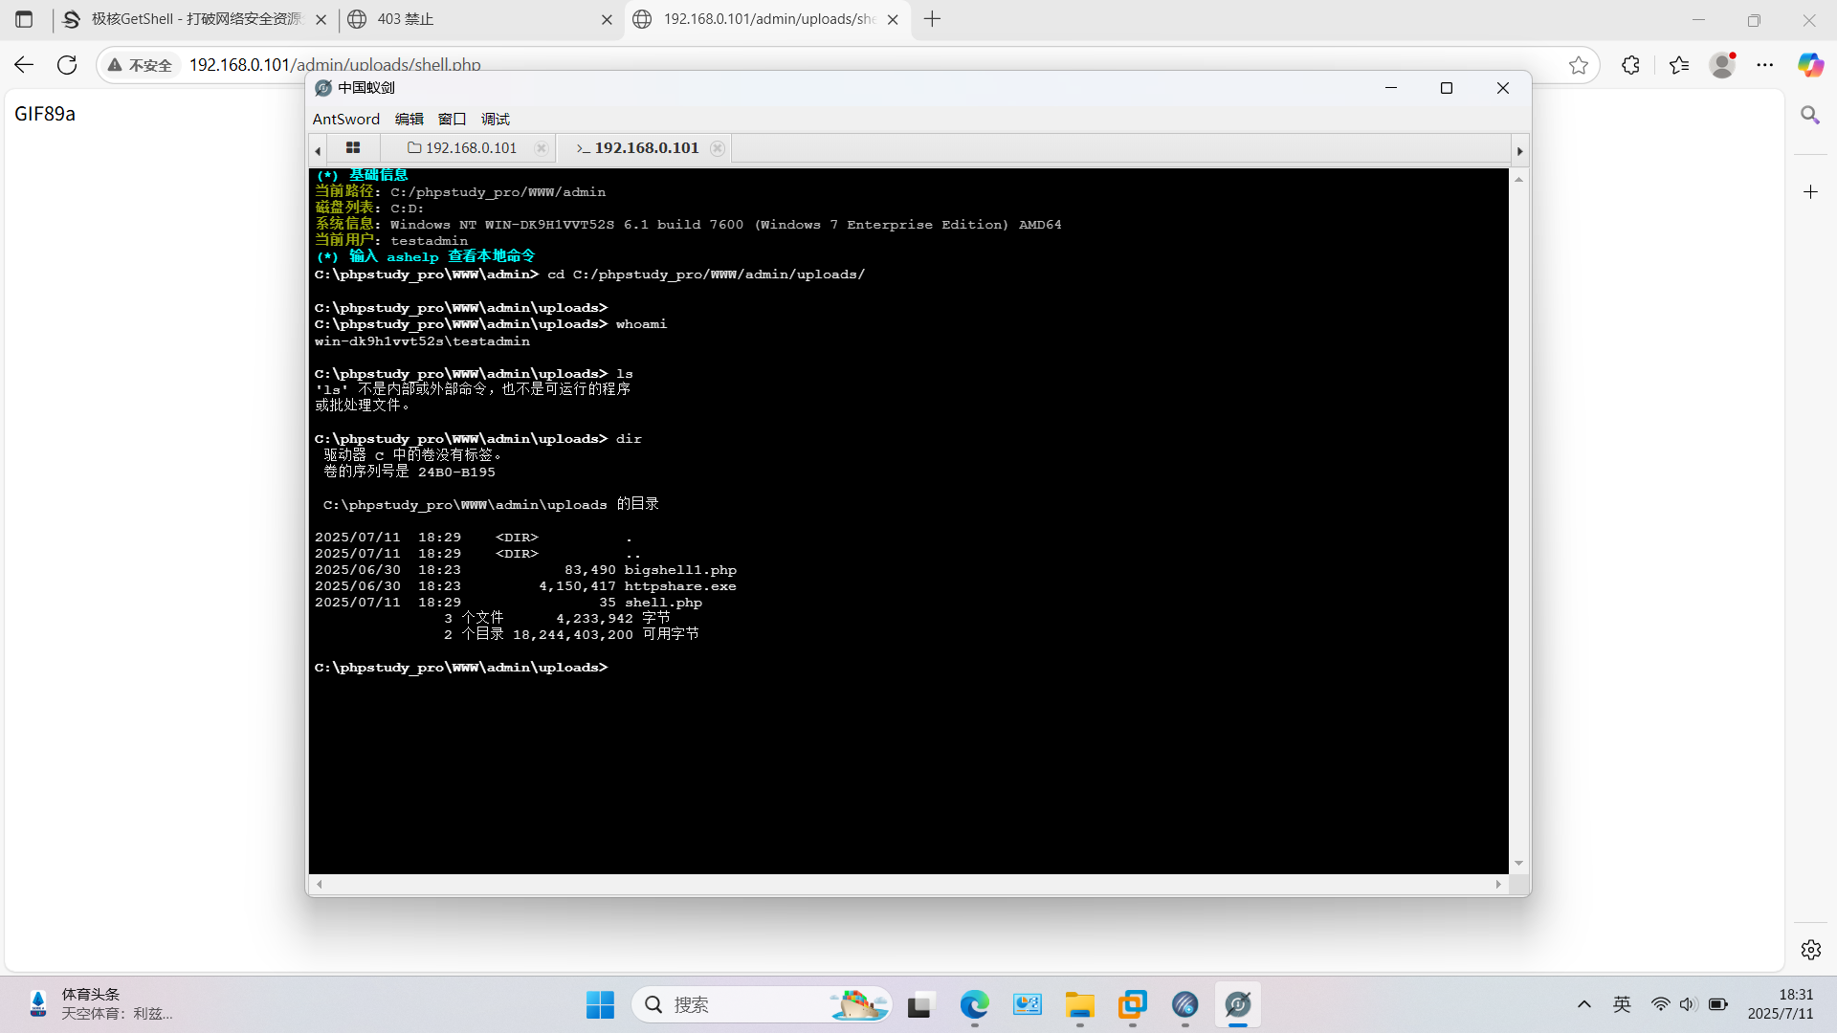Show hidden system tray icons chevron
The width and height of the screenshot is (1837, 1033).
[1584, 1004]
